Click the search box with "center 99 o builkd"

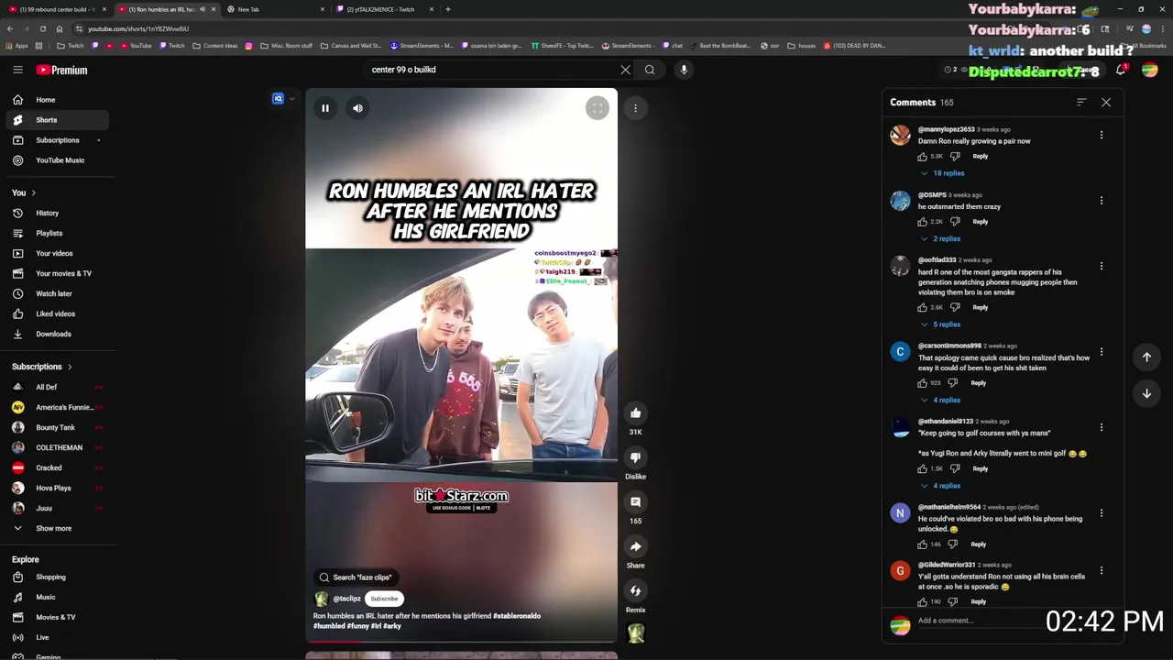click(491, 70)
